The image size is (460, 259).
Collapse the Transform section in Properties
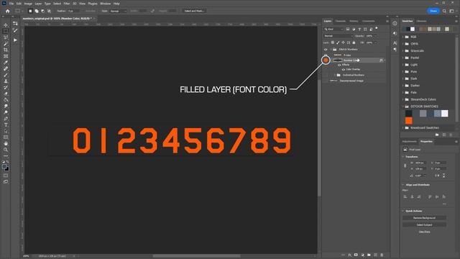(x=402, y=157)
